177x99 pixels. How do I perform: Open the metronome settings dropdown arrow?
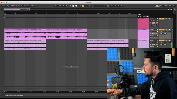pos(30,6)
